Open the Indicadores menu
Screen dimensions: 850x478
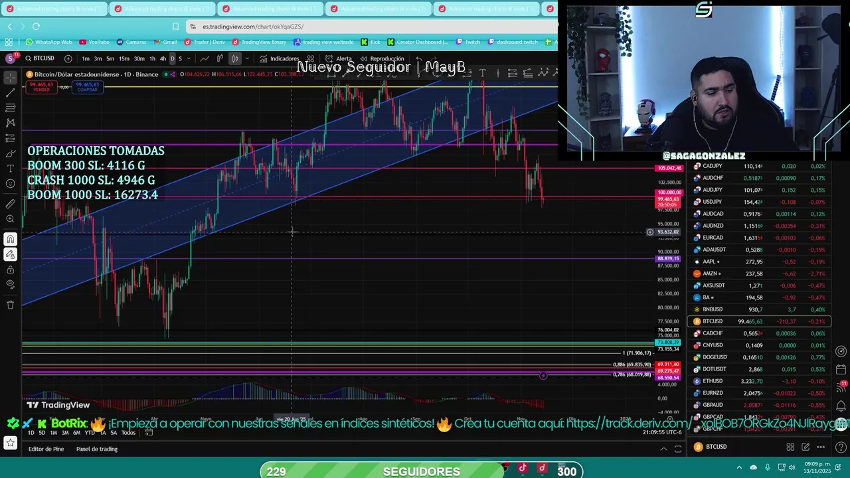pyautogui.click(x=280, y=58)
